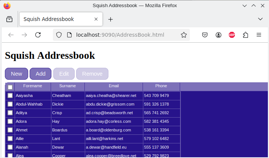The height and width of the screenshot is (158, 269).
Task: Go back to previous page
Action: click(11, 35)
